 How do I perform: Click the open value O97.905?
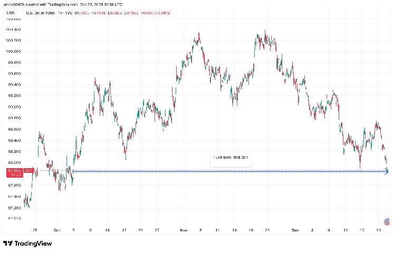pos(82,13)
